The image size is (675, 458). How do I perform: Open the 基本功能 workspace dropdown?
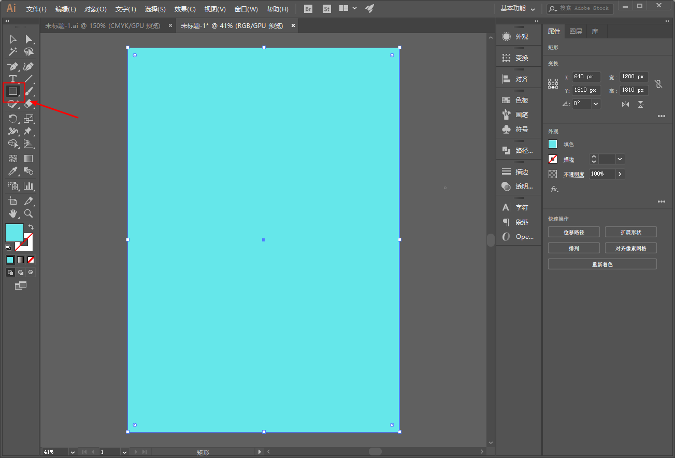(x=517, y=8)
